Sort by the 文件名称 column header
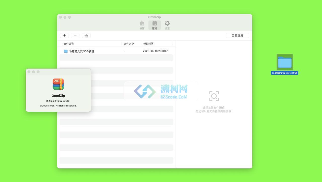 69,44
